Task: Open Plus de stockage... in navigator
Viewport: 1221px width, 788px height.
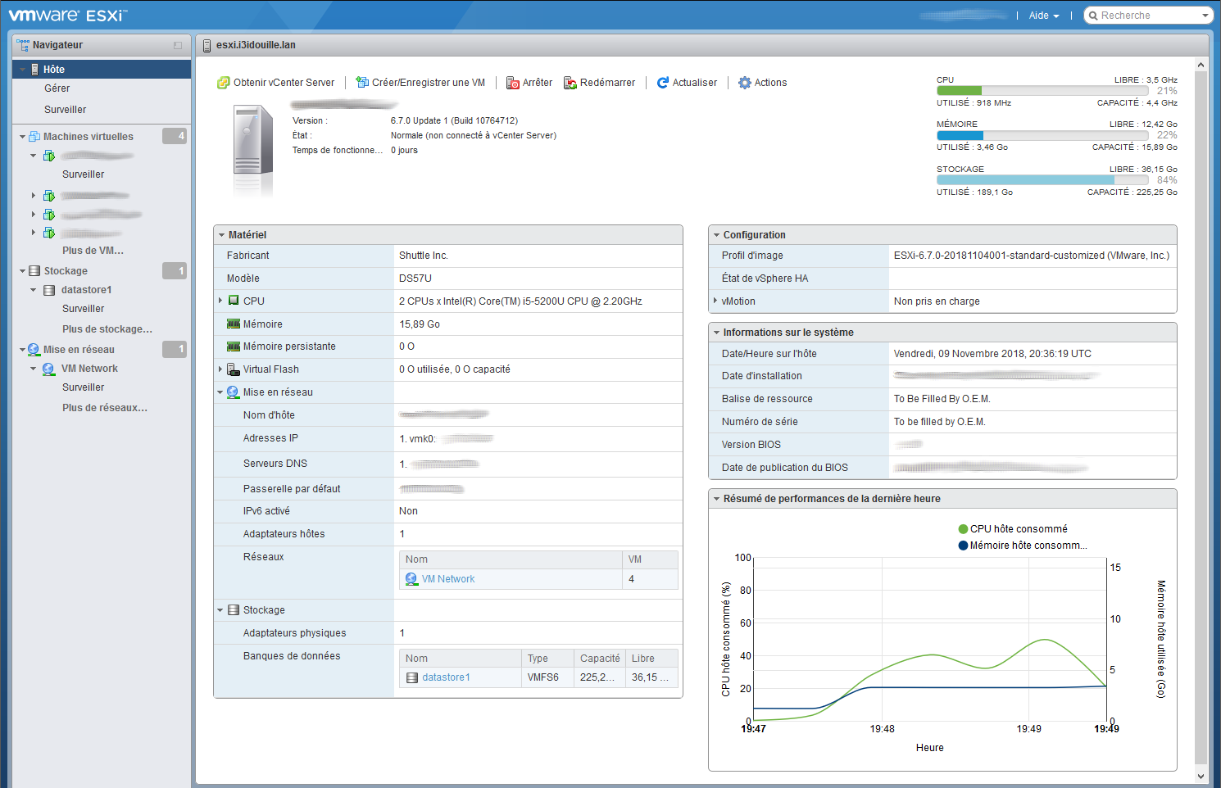Action: (107, 329)
